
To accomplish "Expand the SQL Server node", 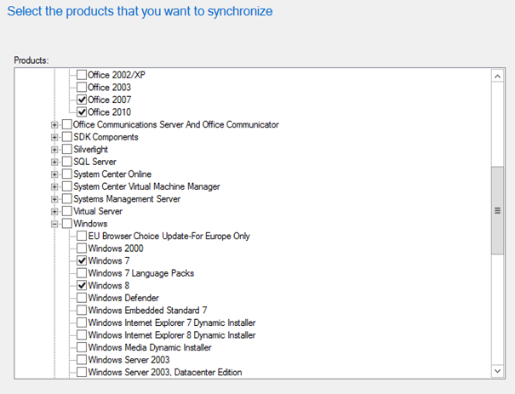I will coord(54,162).
